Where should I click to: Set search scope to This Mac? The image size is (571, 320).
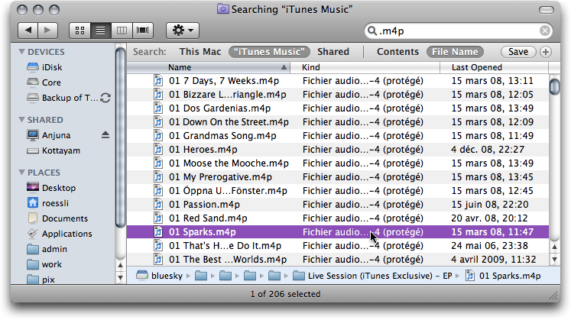click(200, 52)
